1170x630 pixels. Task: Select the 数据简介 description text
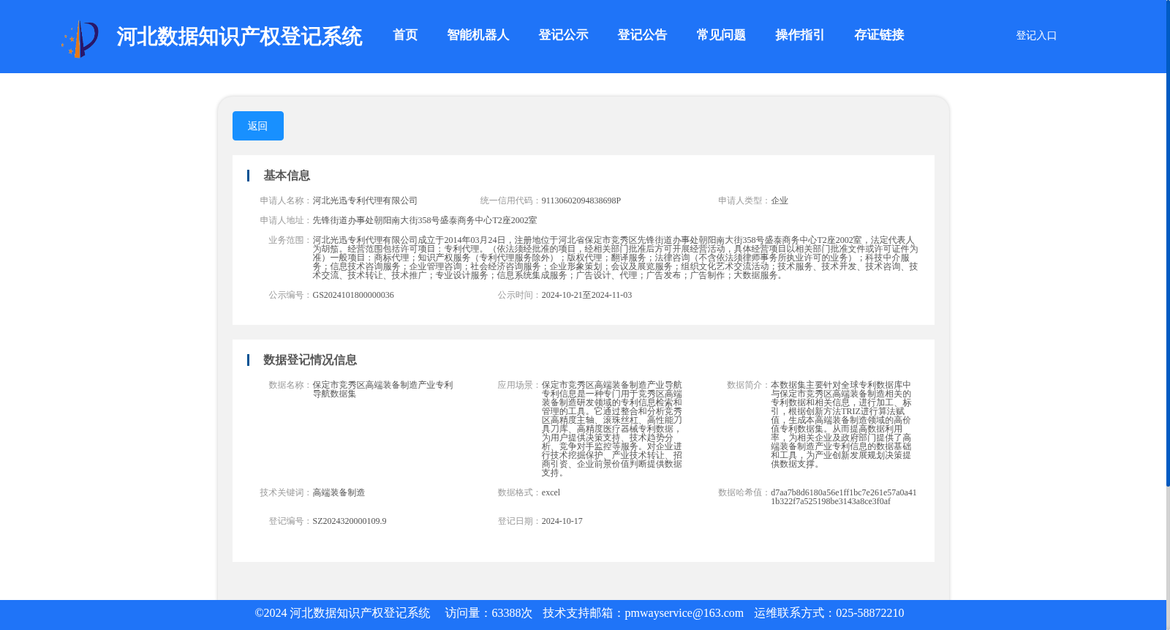[x=841, y=424]
